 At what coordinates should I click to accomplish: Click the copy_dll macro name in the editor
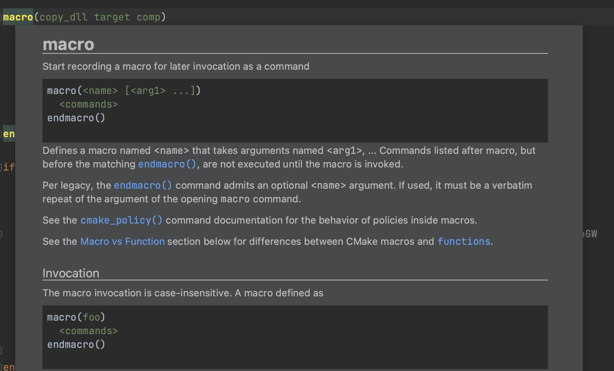(63, 17)
